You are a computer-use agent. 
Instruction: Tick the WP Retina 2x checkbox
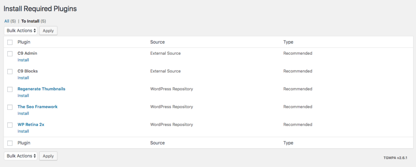pyautogui.click(x=10, y=125)
